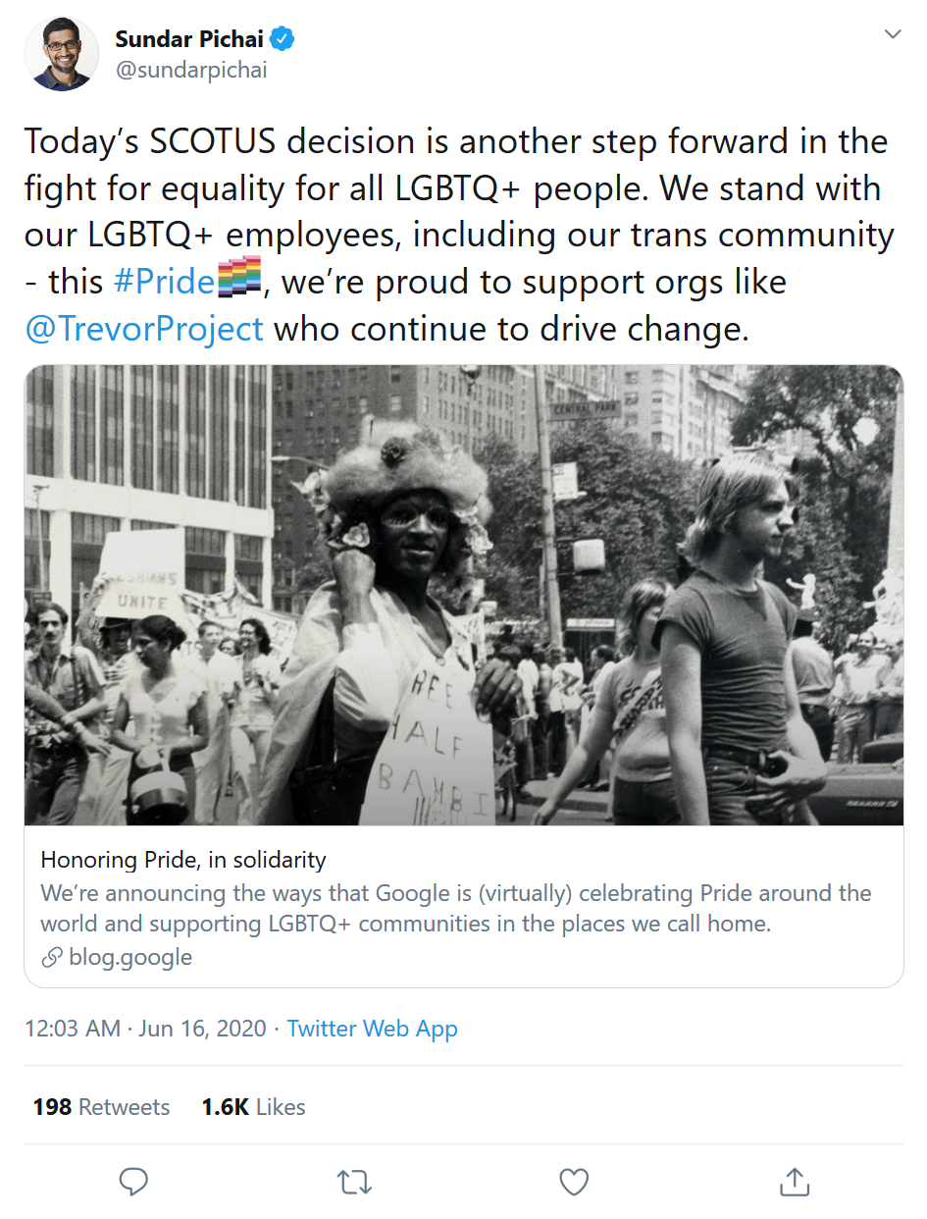This screenshot has height=1219, width=927.
Task: Click the reply speech bubble icon
Action: coord(133,1182)
